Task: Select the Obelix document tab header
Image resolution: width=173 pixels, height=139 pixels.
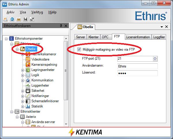Action: pos(86,27)
